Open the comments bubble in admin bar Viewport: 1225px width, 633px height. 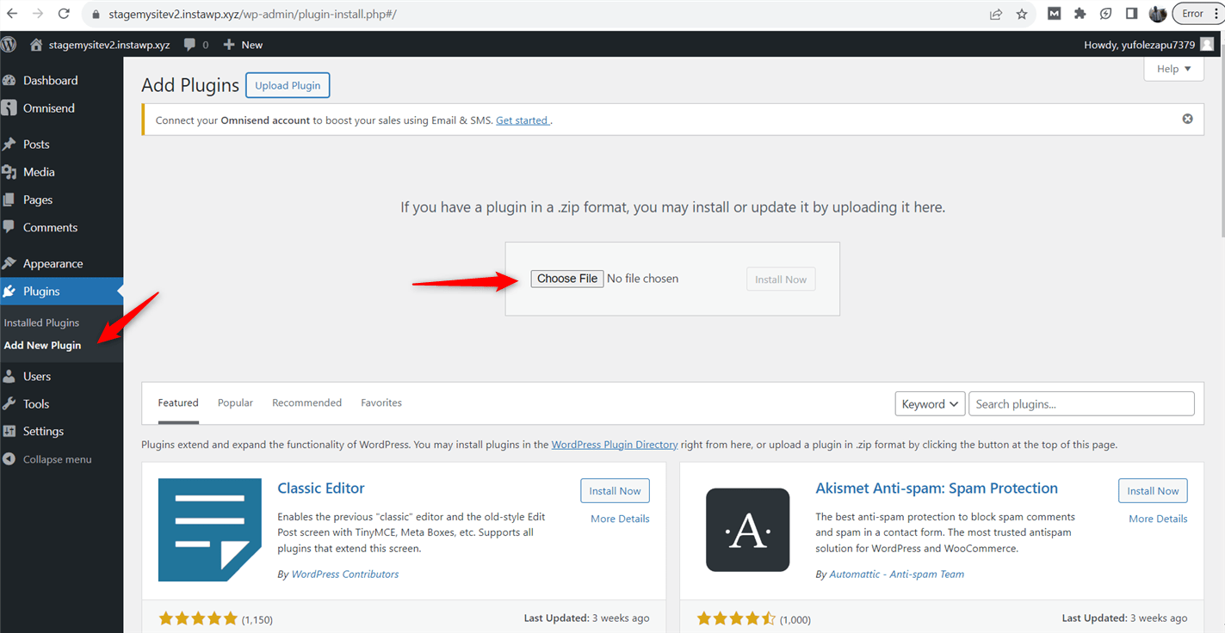tap(196, 45)
